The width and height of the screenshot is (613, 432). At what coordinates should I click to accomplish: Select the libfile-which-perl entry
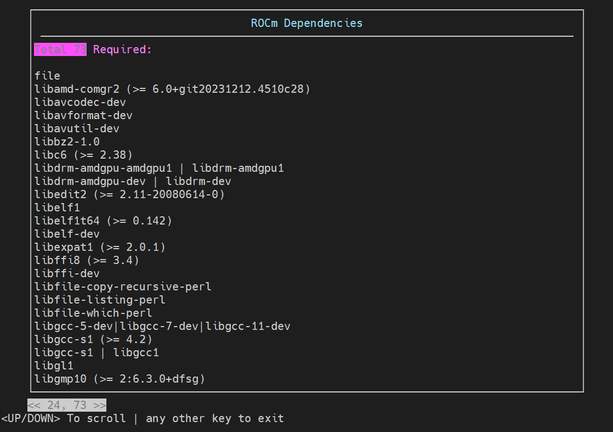(x=93, y=313)
